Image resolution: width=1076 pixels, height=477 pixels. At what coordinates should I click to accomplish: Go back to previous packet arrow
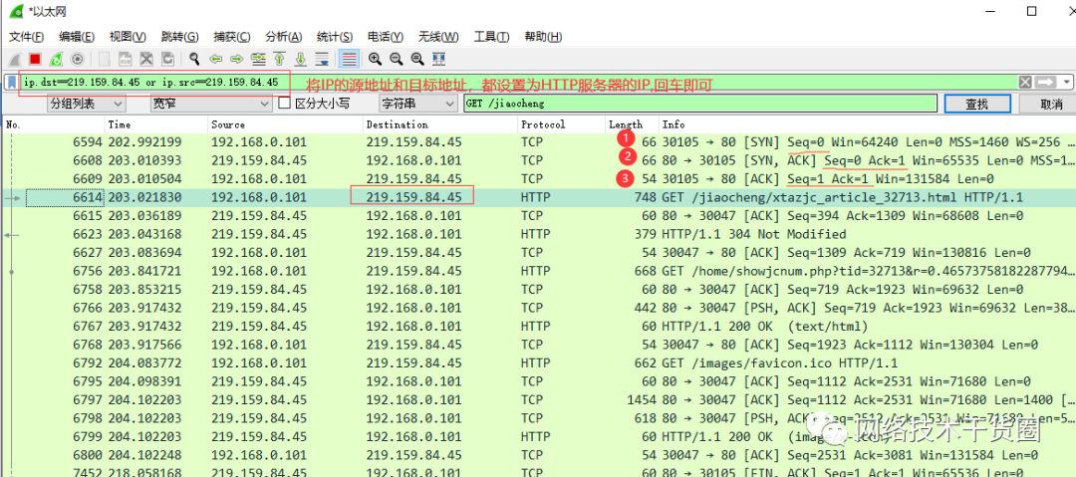click(x=215, y=59)
